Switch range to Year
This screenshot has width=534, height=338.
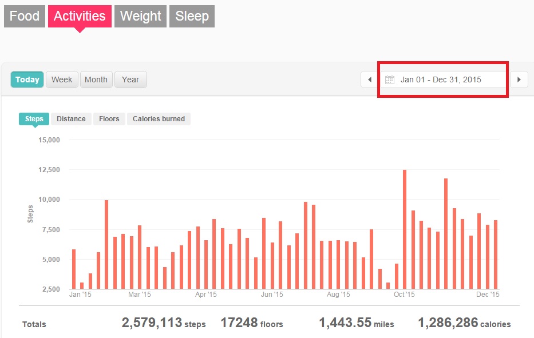[x=130, y=79]
